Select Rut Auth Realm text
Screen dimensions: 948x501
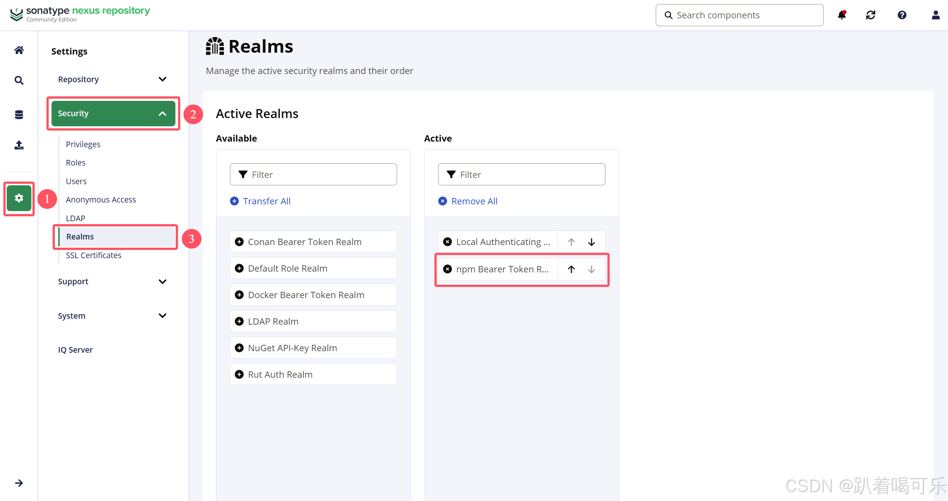tap(280, 375)
